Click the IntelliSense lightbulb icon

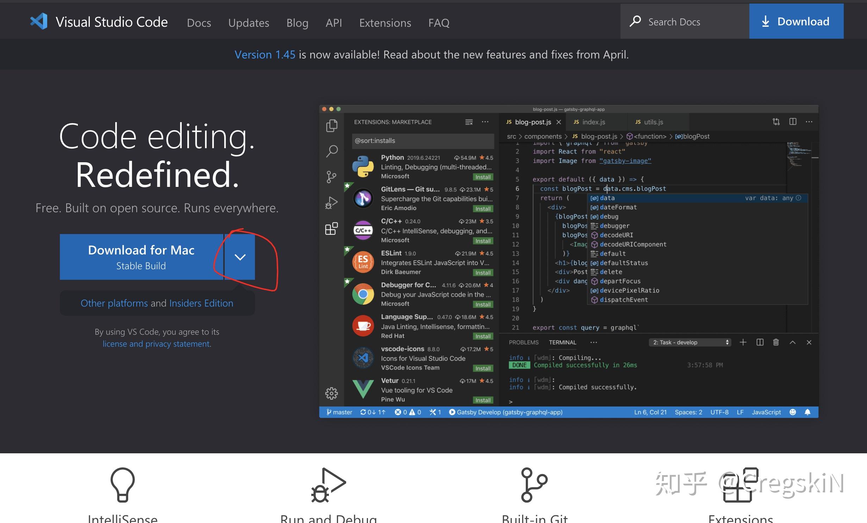click(x=123, y=484)
